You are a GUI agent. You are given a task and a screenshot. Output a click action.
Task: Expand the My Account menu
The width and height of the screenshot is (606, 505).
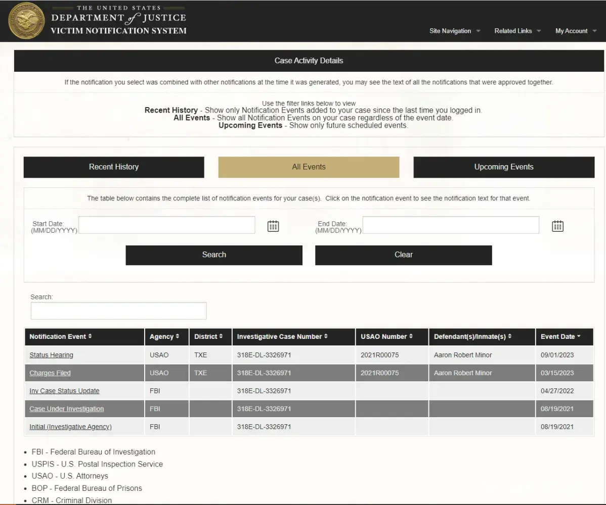click(x=575, y=31)
